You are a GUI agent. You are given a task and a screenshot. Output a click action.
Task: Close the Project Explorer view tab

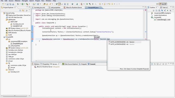coord(15,7)
